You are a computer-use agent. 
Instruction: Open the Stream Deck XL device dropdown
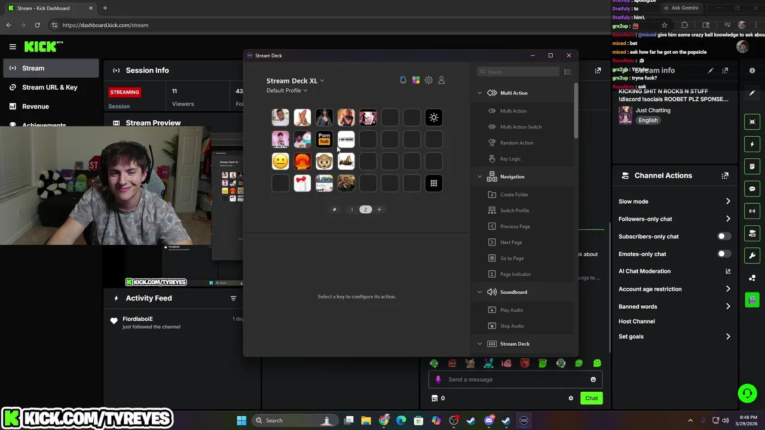(295, 81)
